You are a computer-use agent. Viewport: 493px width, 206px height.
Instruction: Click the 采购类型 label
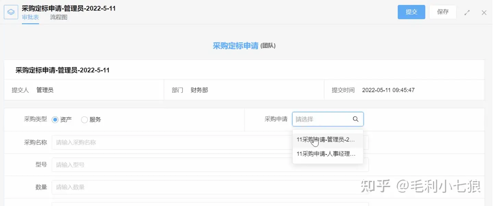tap(36, 119)
